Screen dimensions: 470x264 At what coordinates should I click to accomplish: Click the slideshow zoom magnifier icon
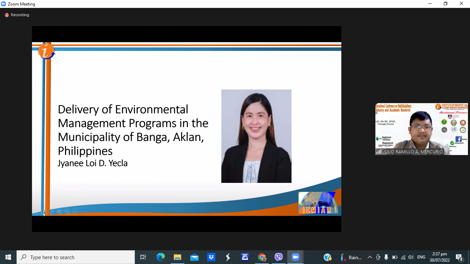(67, 212)
